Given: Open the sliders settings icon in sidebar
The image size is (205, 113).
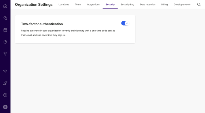Looking at the screenshot, I should (5, 54).
